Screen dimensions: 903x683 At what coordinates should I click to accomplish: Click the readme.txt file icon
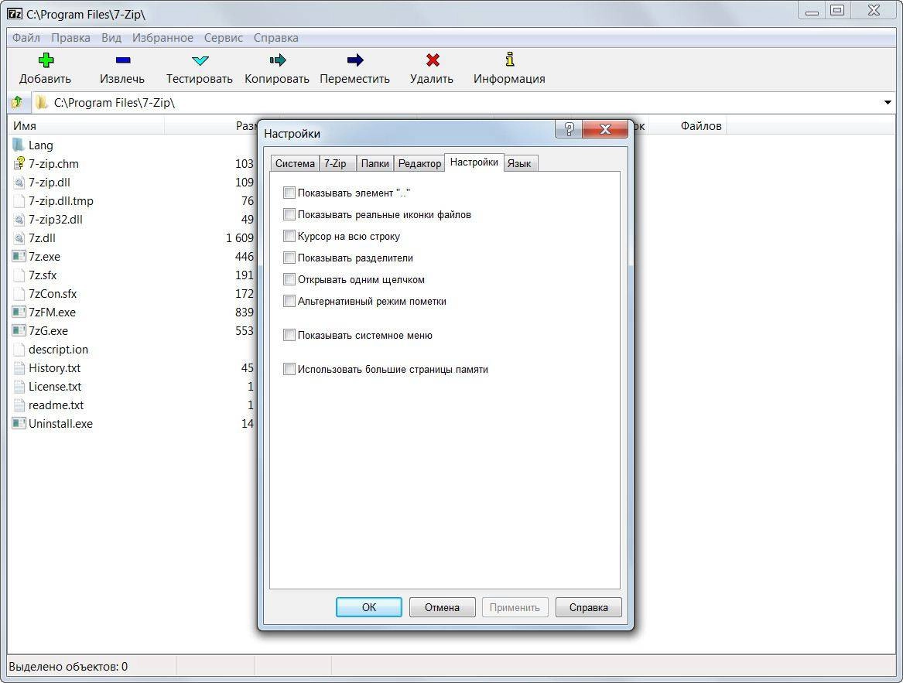19,405
